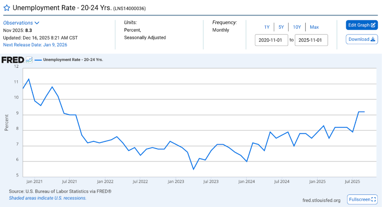Expand chart with the Fullscreen button
The height and width of the screenshot is (207, 382).
(362, 199)
